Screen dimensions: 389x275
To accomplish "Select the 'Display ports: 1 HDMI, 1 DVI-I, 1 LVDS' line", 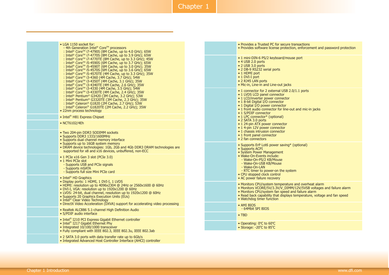I will coord(91,182).
